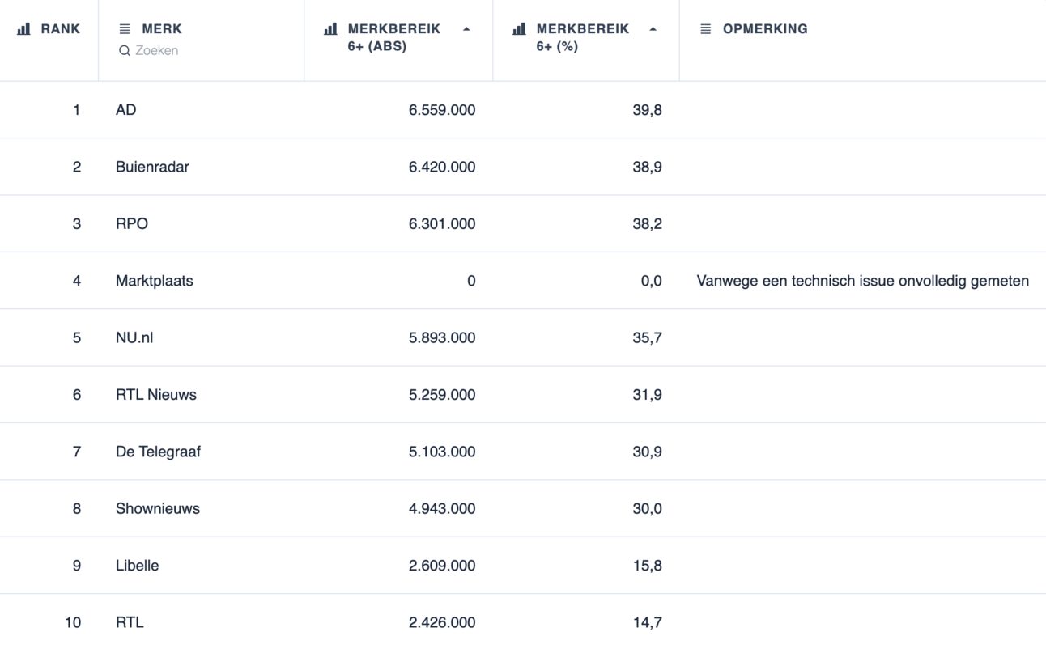Click the Libelle brand name
This screenshot has height=649, width=1046.
tap(137, 566)
